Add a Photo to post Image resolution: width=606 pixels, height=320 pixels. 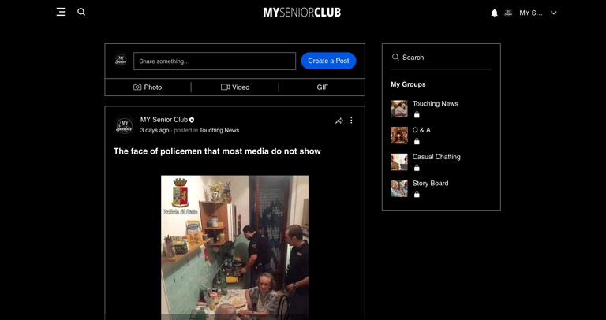pos(148,87)
